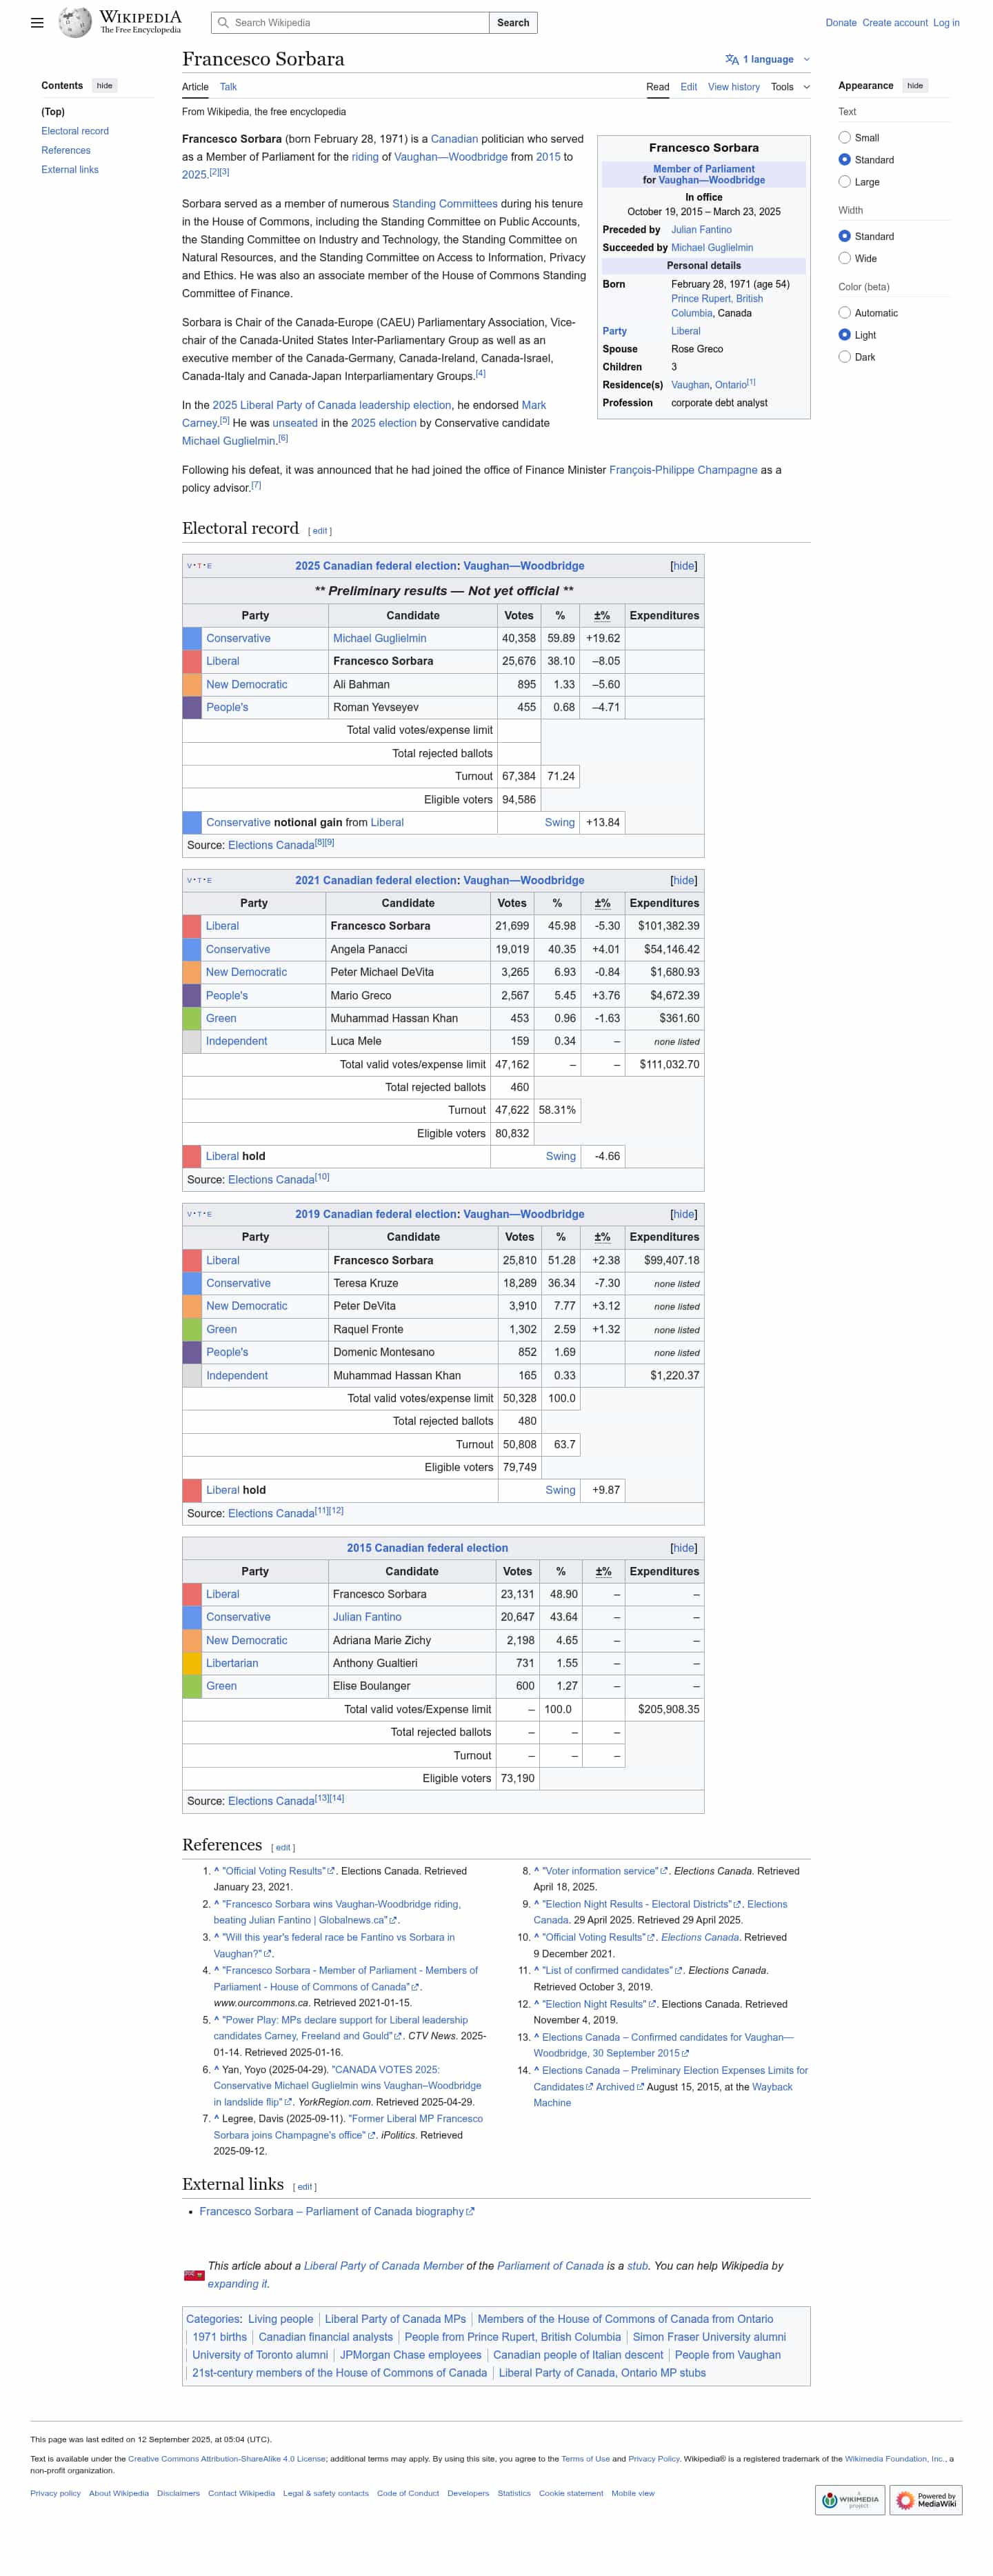Open the 2019 Canadian federal election title link
The width and height of the screenshot is (993, 2576).
tap(376, 1214)
